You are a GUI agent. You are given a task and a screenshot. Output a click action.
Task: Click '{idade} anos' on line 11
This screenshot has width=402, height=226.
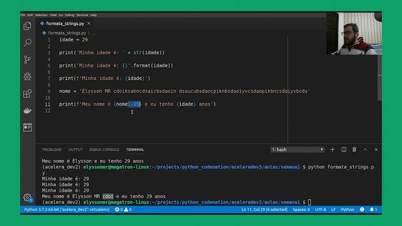[x=193, y=104]
